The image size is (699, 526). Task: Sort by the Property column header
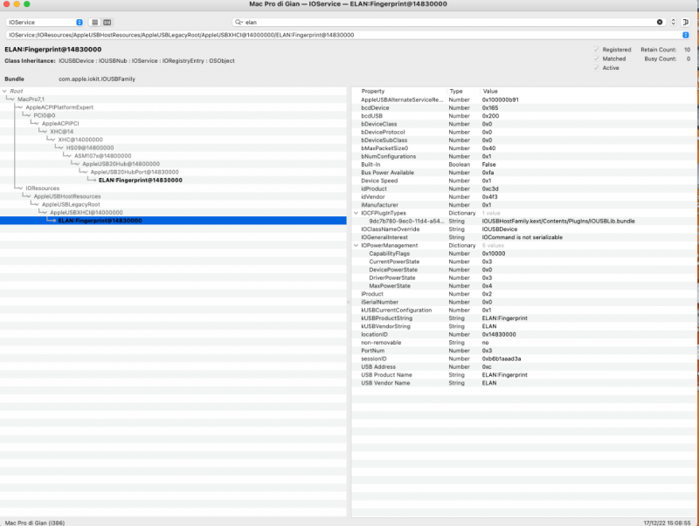[373, 92]
